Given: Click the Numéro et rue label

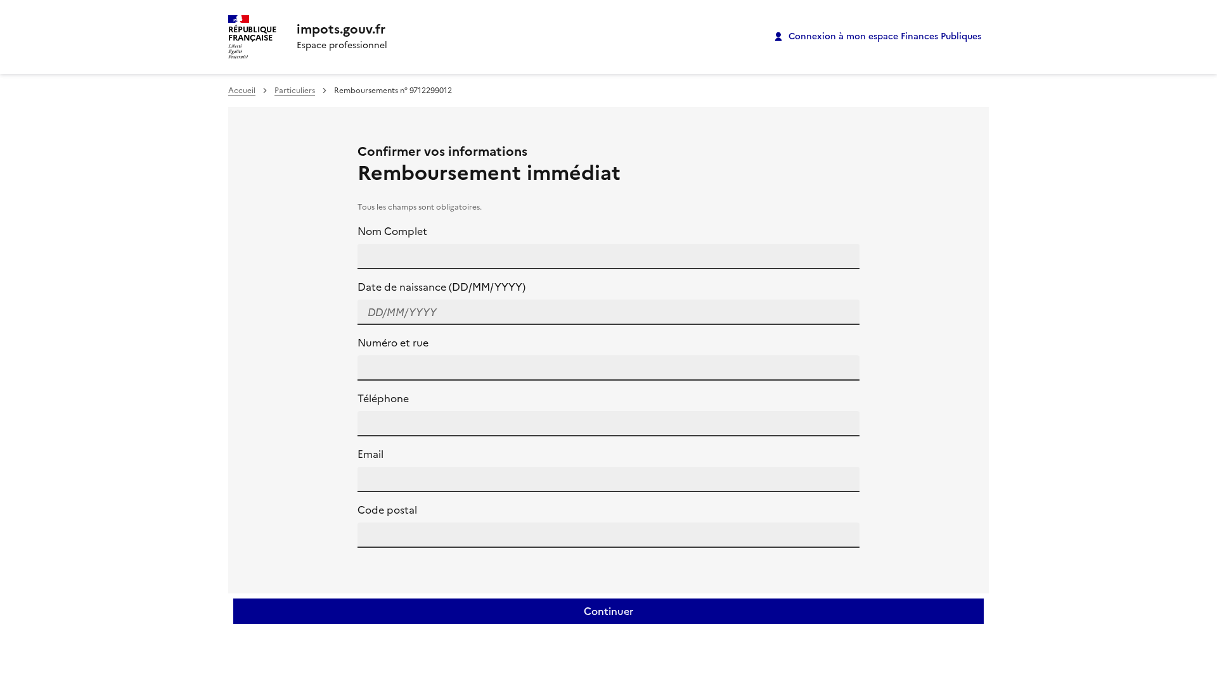Looking at the screenshot, I should click(393, 343).
